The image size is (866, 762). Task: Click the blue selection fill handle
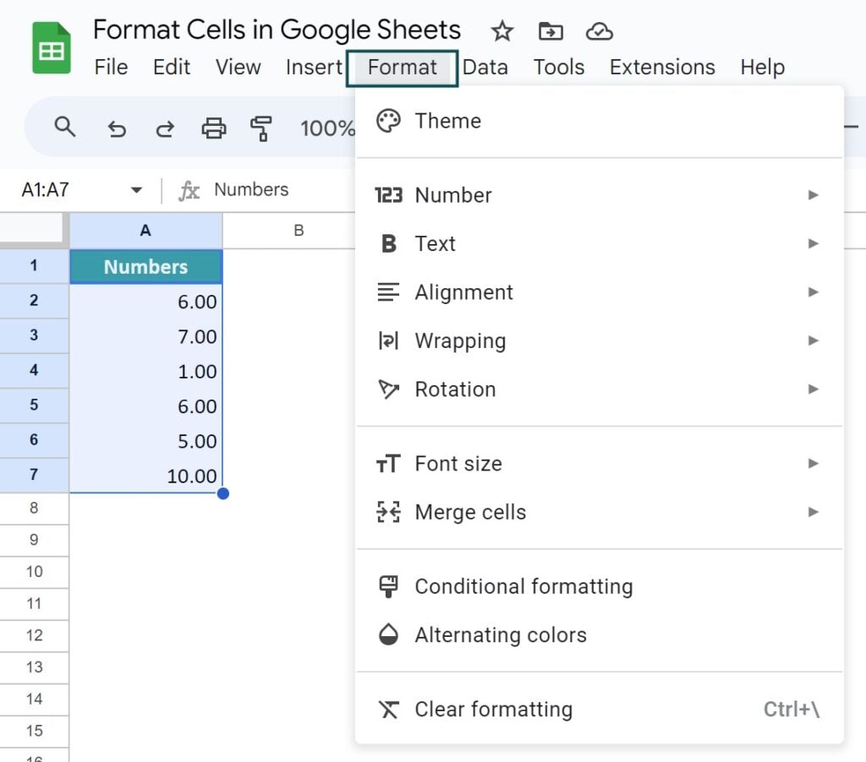(223, 493)
